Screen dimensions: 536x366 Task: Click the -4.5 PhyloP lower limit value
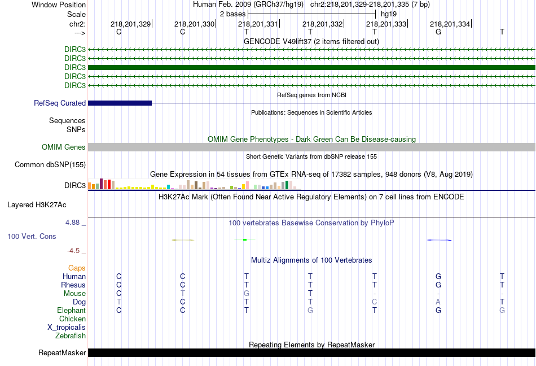(73, 251)
